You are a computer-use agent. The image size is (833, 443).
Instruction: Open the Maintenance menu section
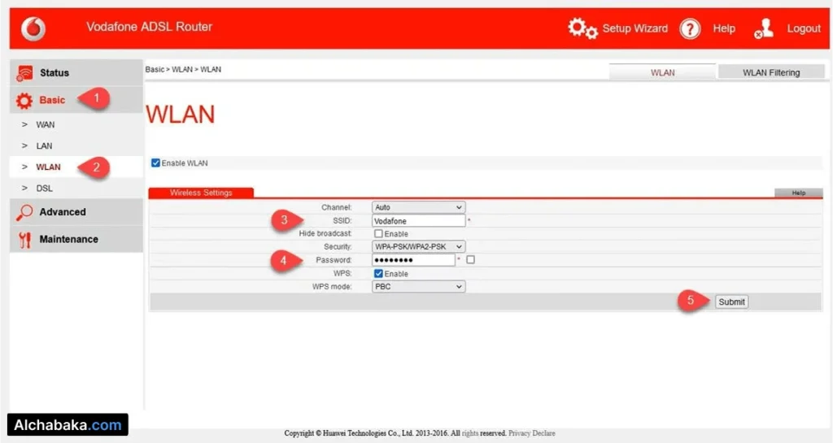click(76, 239)
